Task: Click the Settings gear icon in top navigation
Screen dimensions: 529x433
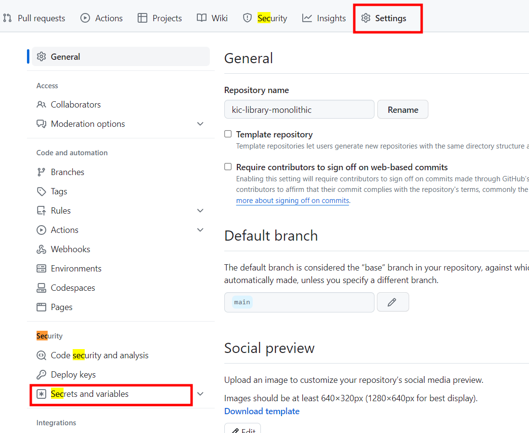Action: [366, 18]
